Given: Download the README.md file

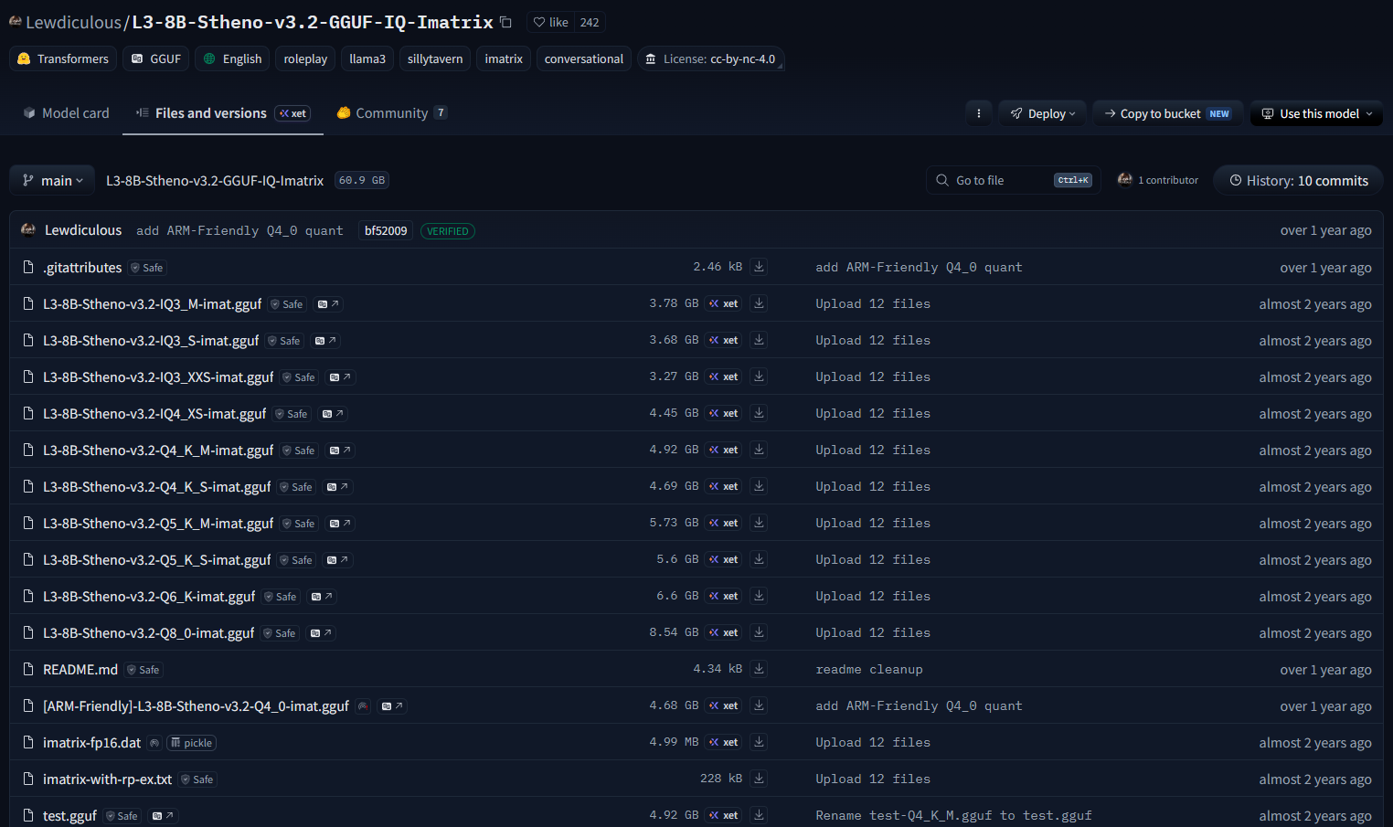Looking at the screenshot, I should pyautogui.click(x=759, y=669).
